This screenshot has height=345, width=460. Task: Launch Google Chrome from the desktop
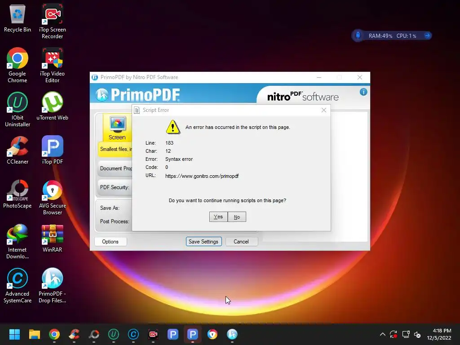point(18,65)
